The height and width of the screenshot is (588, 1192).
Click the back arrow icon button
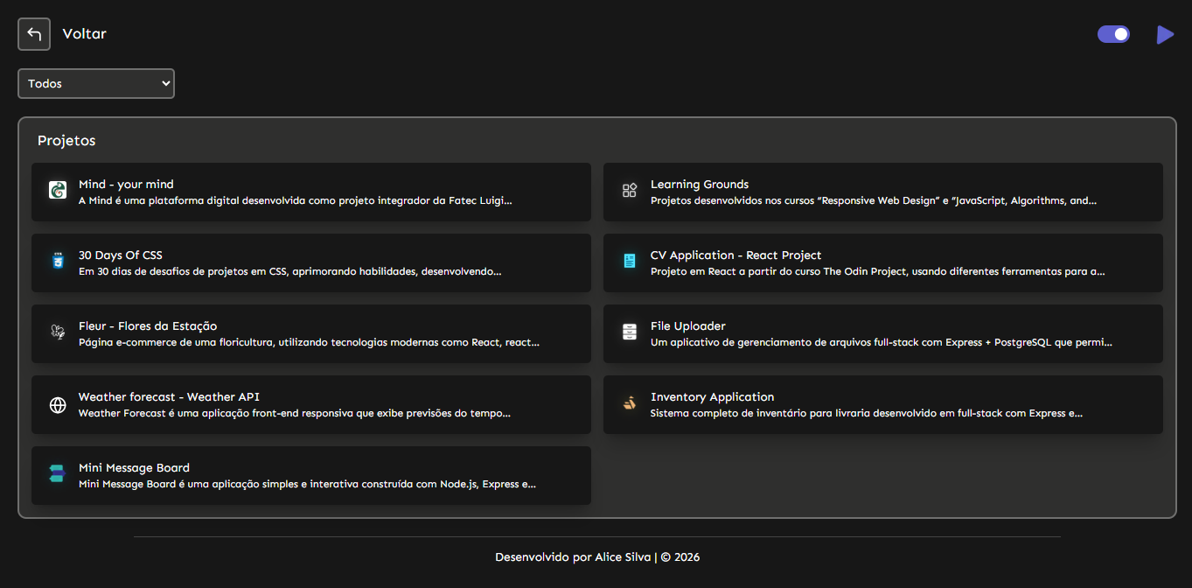[34, 34]
